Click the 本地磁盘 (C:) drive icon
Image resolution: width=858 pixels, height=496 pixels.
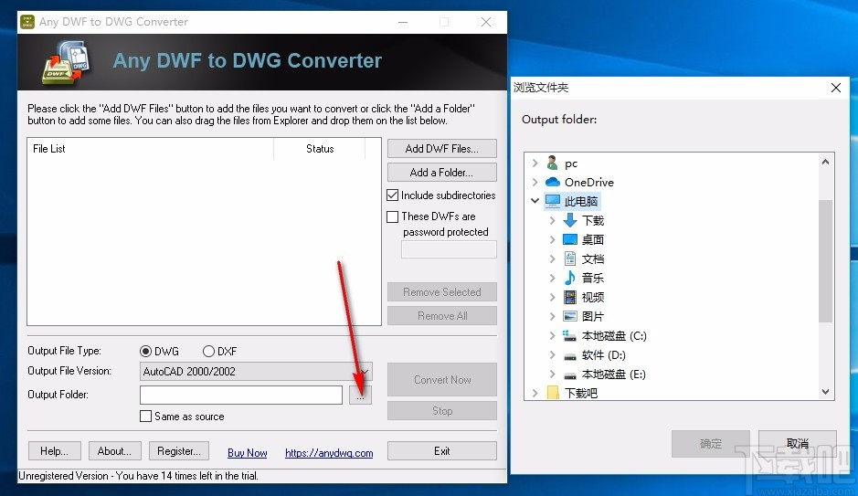pos(570,335)
